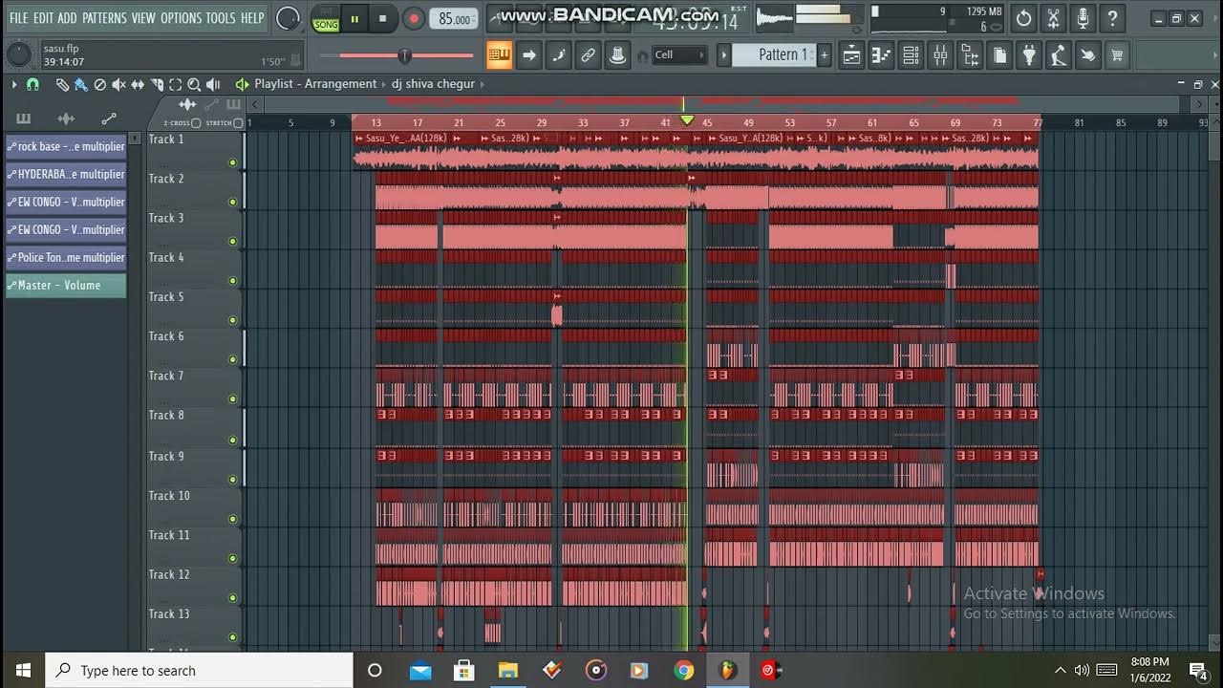Select the Paint brush tool

(80, 84)
